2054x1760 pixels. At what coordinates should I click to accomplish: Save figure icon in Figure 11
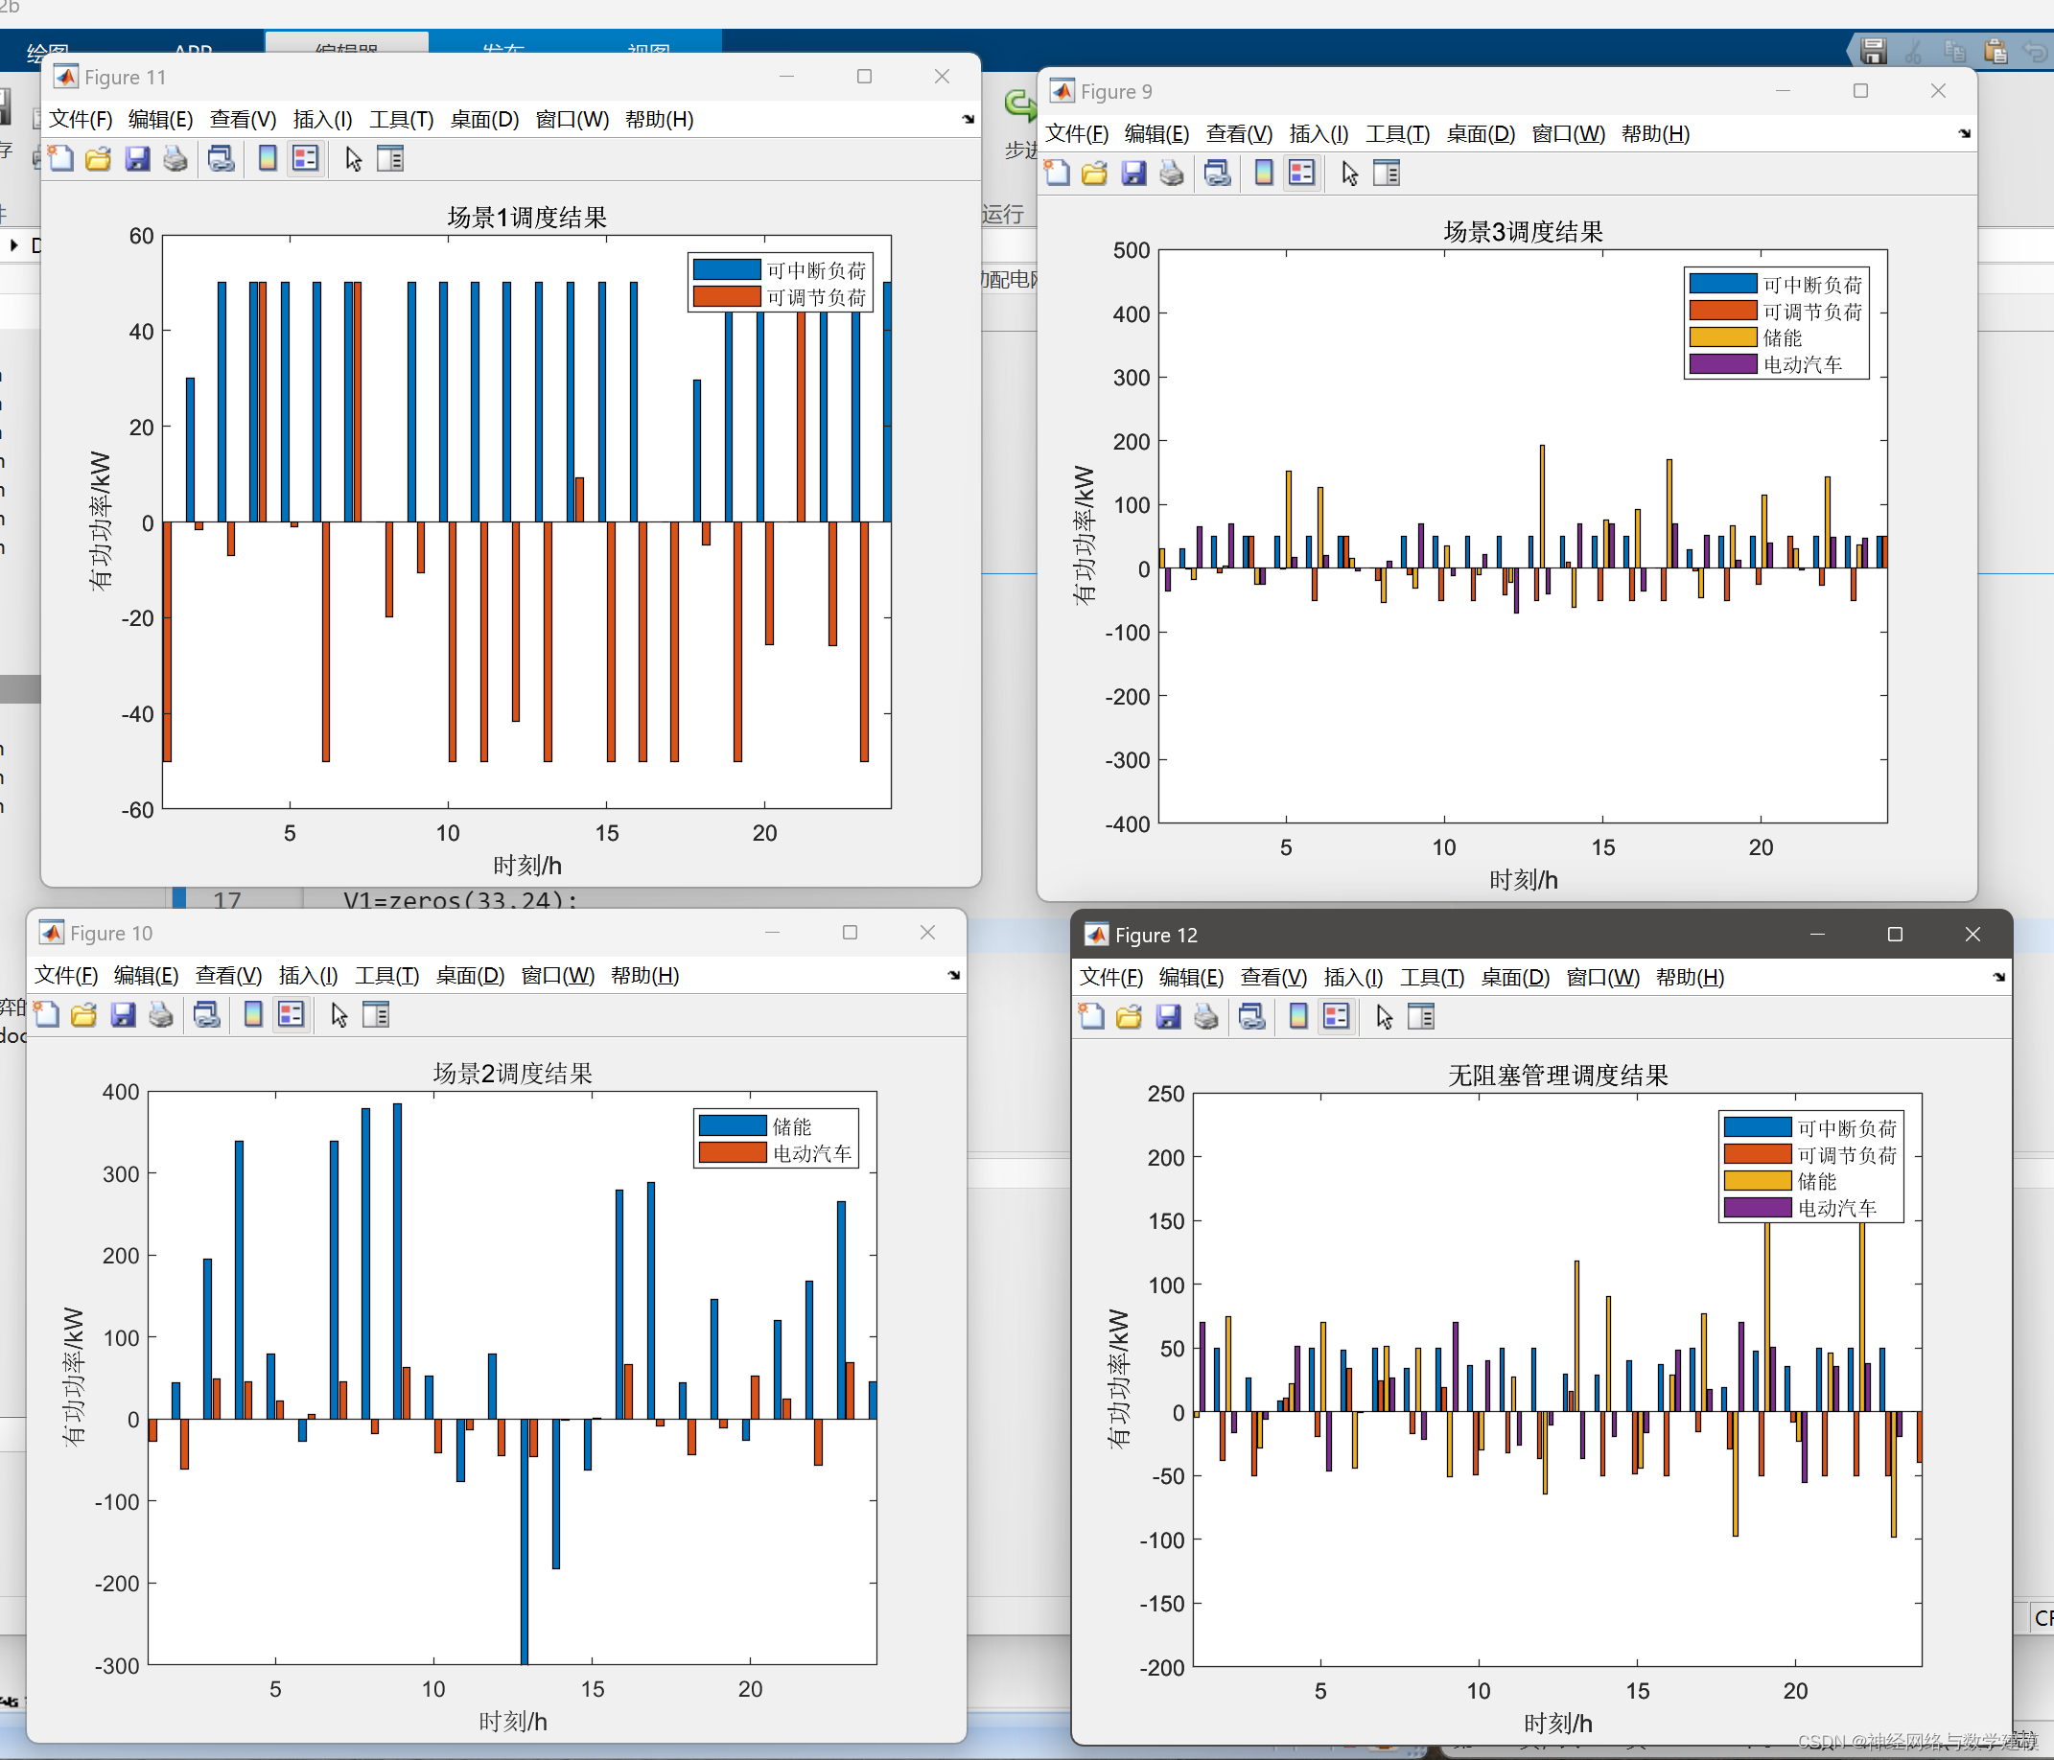point(137,158)
